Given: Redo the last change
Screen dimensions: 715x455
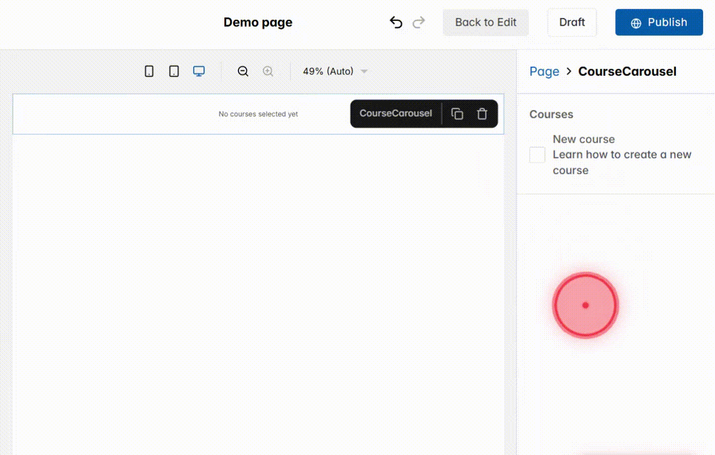Looking at the screenshot, I should (419, 22).
